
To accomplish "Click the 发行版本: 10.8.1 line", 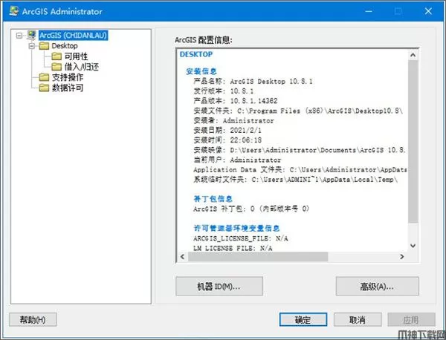I will pyautogui.click(x=224, y=91).
